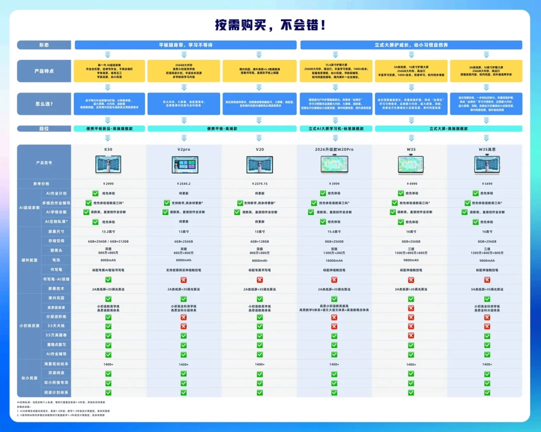The height and width of the screenshot is (432, 541).
Task: Click the green check for K30 AI作业计划
Action: [95, 193]
